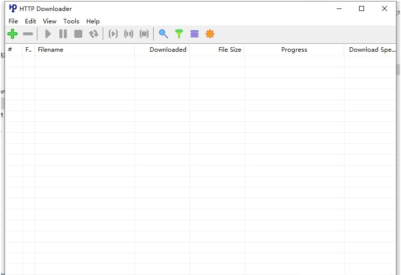Pause download with the pause icon
This screenshot has height=275, width=401.
[63, 34]
